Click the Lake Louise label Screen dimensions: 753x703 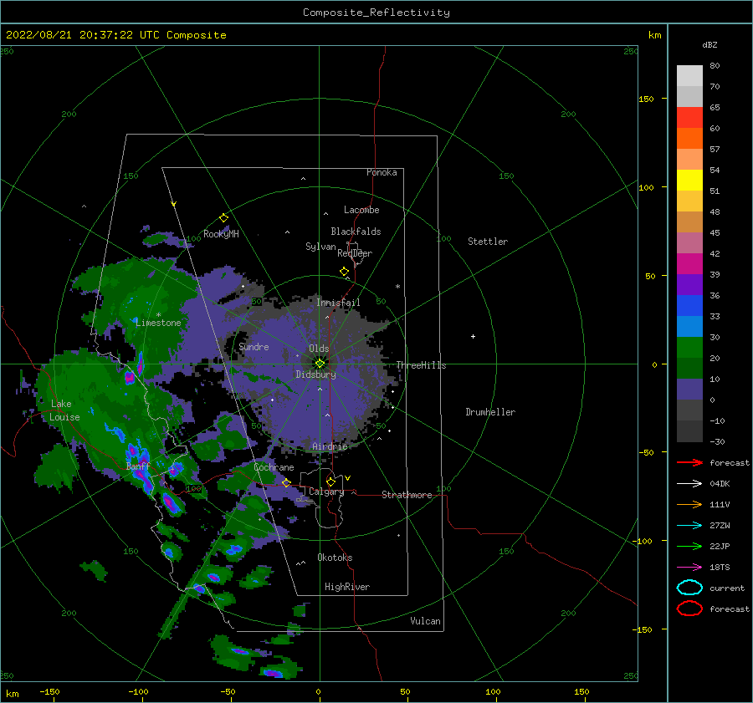pos(64,410)
